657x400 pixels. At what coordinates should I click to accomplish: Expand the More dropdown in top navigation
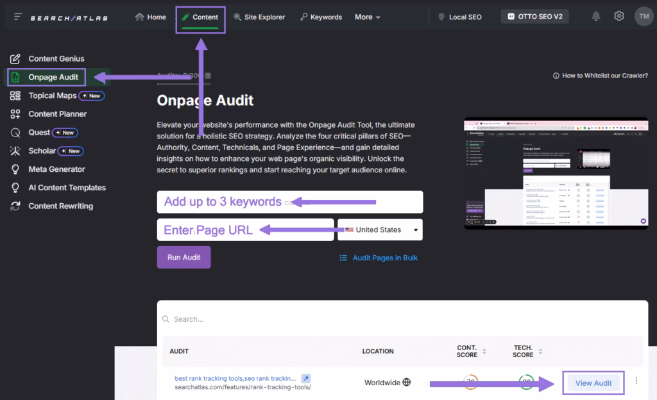pyautogui.click(x=368, y=17)
